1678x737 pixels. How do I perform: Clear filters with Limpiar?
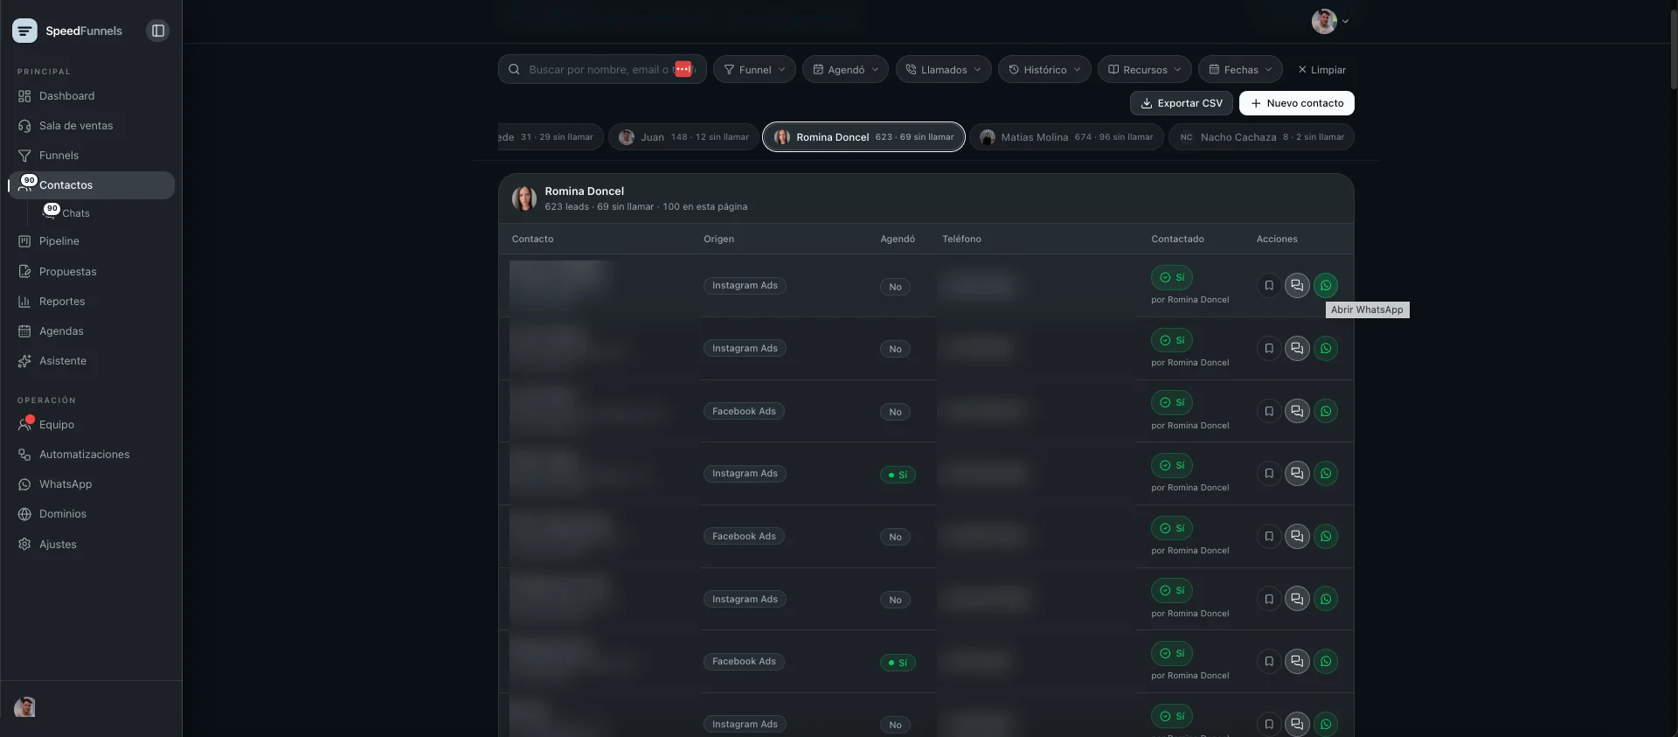point(1321,70)
